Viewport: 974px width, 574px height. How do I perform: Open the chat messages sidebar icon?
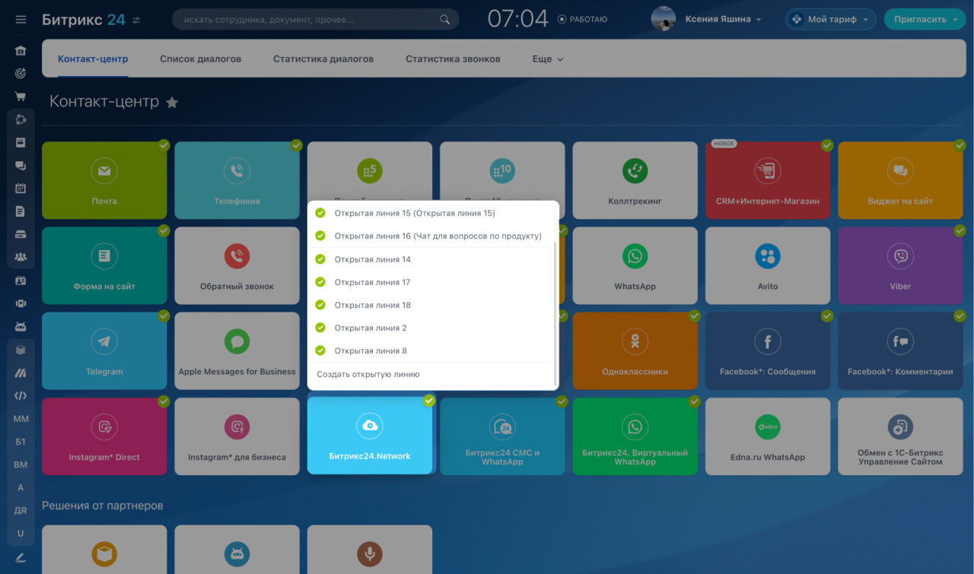[x=21, y=165]
